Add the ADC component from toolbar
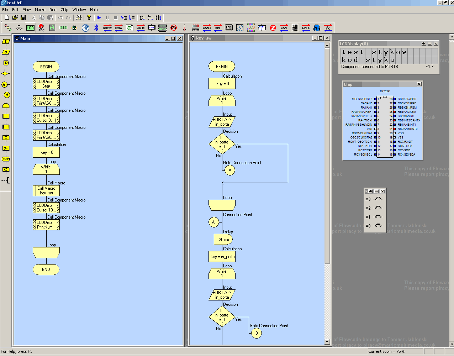 point(41,28)
